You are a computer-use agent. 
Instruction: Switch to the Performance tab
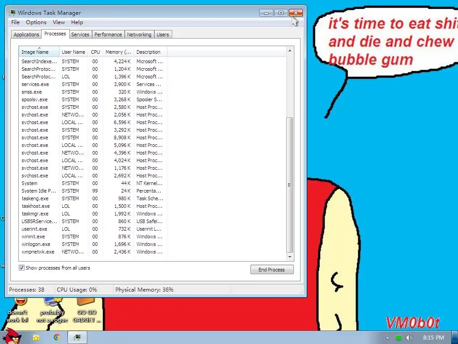tap(108, 34)
